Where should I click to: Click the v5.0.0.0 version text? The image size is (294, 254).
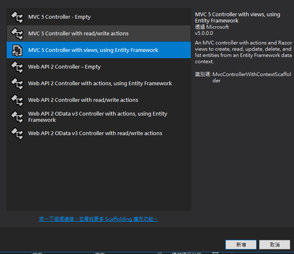click(x=204, y=33)
